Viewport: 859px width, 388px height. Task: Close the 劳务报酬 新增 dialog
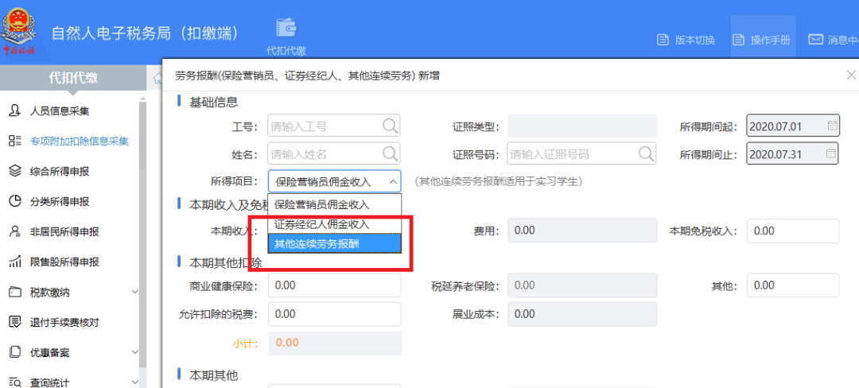coord(851,75)
